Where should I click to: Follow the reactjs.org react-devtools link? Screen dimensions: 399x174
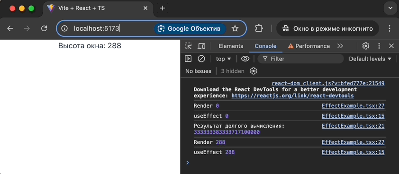point(292,96)
